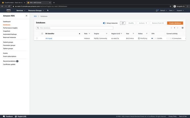The width and height of the screenshot is (190, 118).
Task: Switch to the CloudFormation browser tab
Action: [x=13, y=3]
